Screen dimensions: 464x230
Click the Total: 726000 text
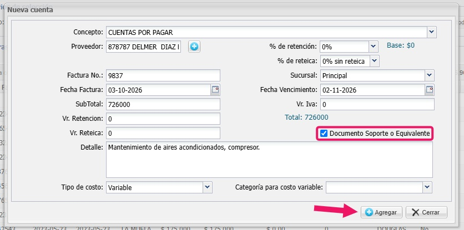[x=306, y=117]
